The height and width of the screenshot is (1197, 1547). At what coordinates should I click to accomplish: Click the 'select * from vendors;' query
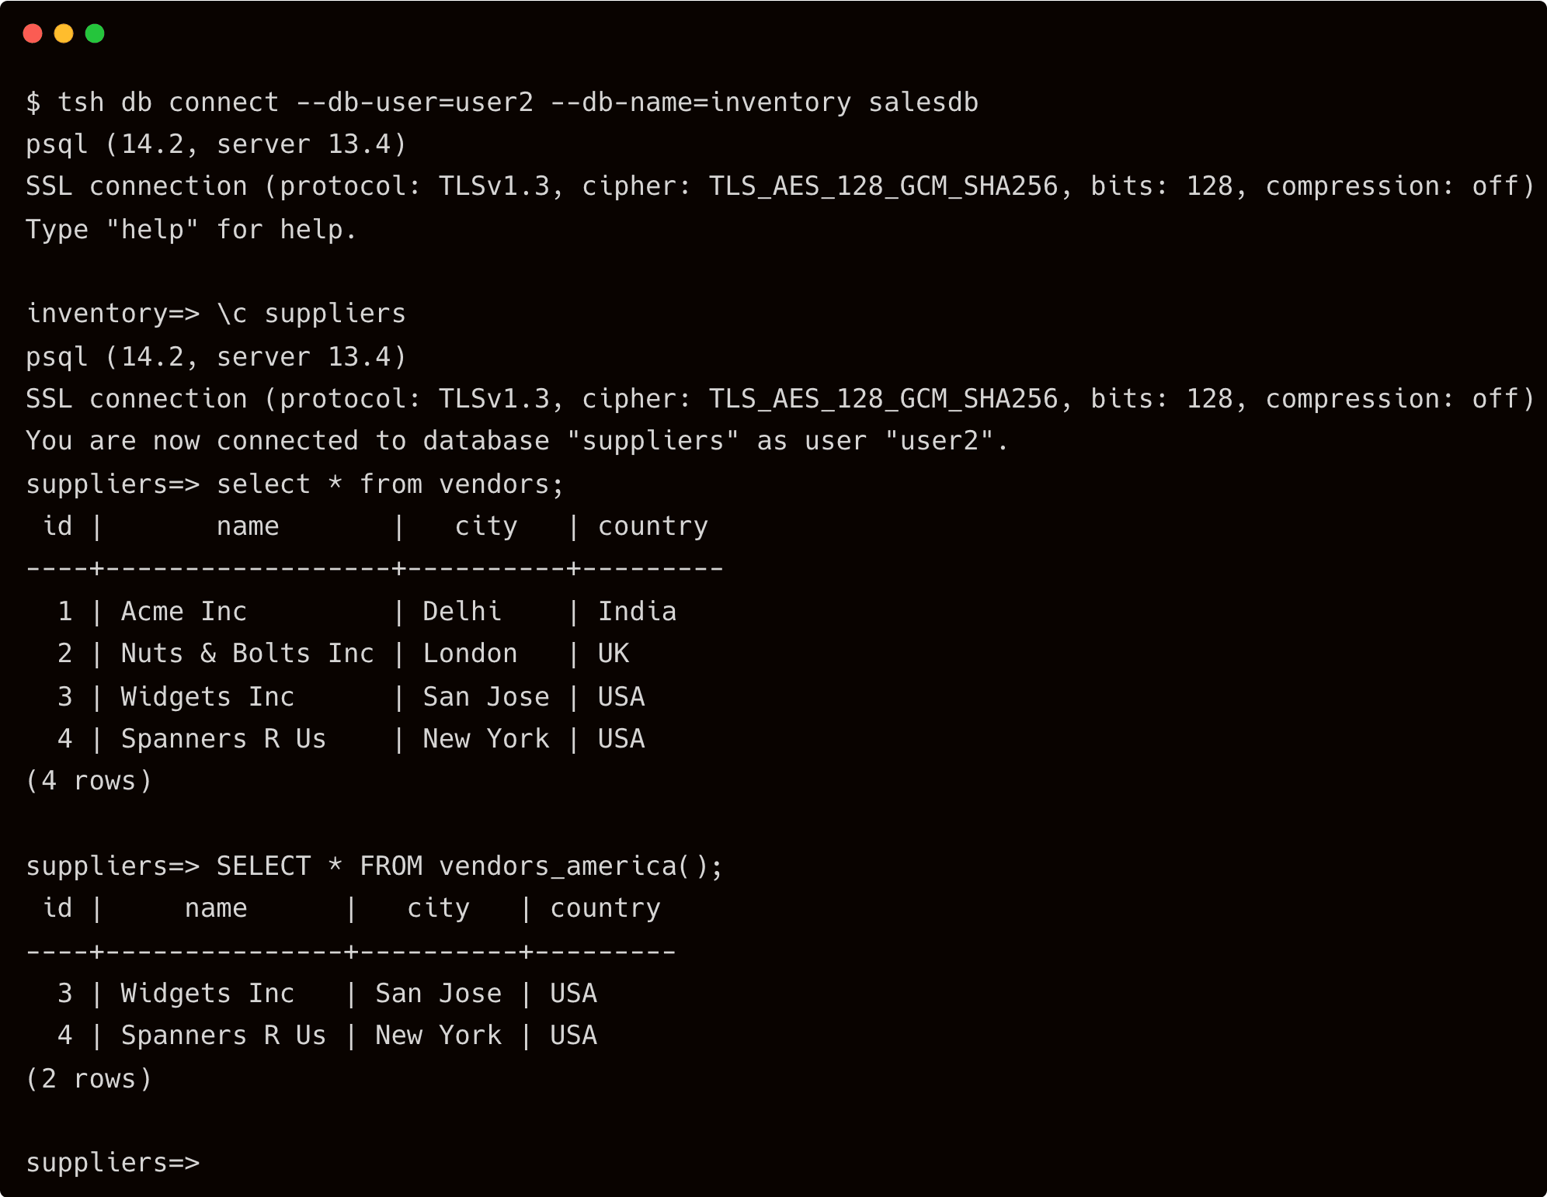point(390,484)
